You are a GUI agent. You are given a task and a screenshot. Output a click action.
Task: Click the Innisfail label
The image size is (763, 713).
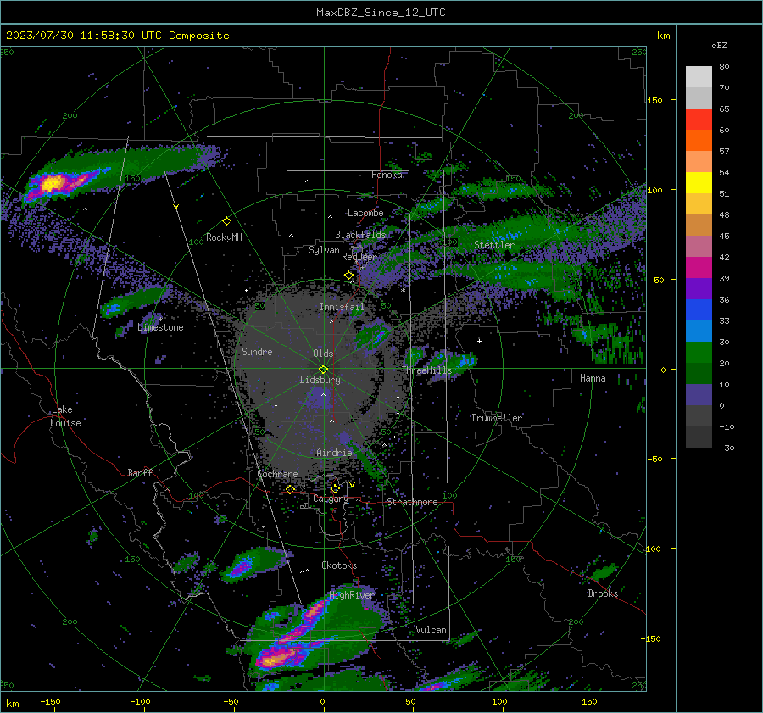[x=342, y=307]
